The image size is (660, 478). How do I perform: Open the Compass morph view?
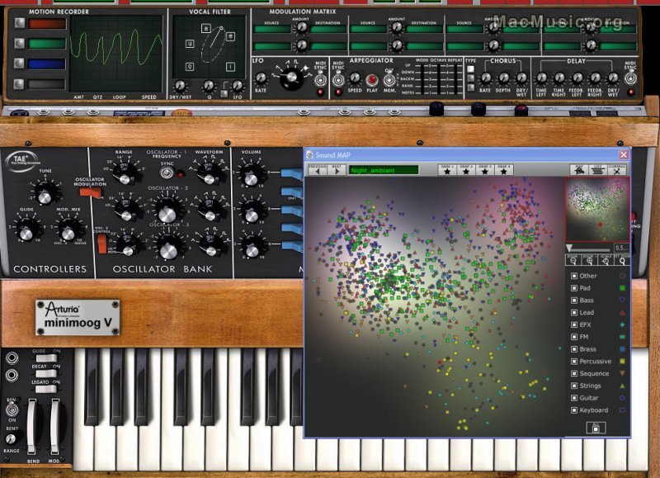[617, 170]
